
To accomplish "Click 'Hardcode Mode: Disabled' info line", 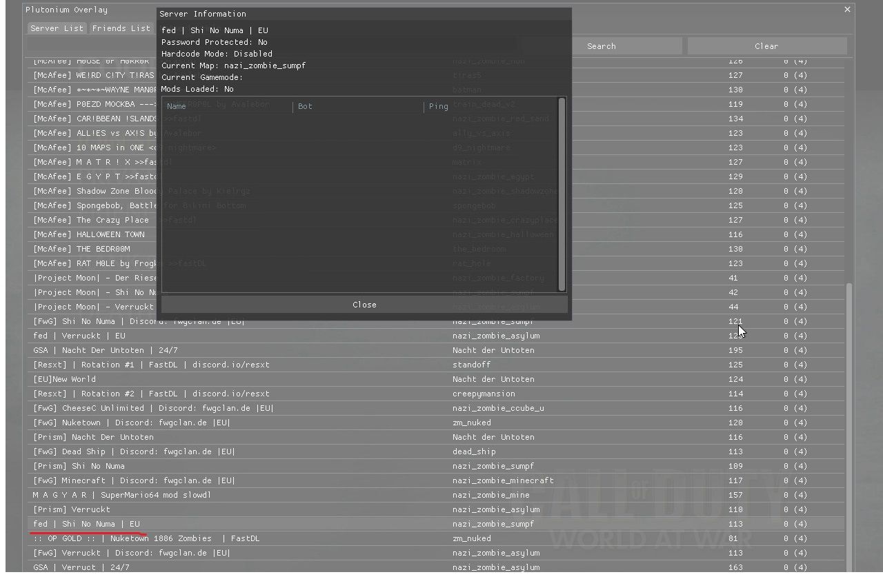I will (217, 54).
